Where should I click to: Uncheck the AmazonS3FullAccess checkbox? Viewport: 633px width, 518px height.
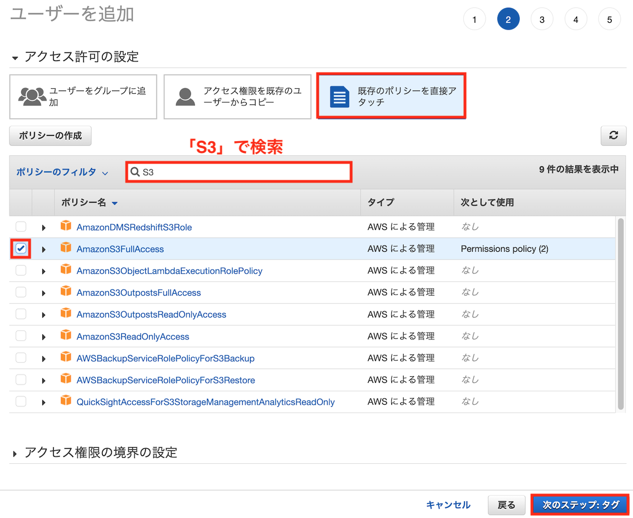pyautogui.click(x=20, y=248)
